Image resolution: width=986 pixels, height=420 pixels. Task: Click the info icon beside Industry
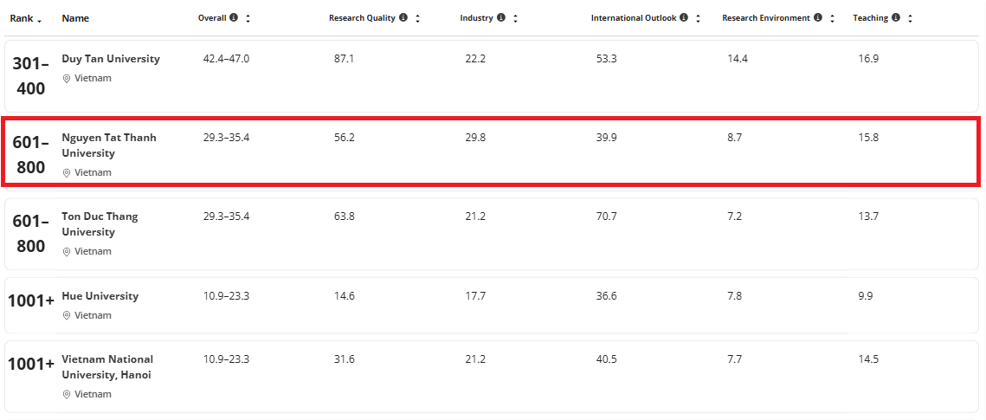point(501,18)
